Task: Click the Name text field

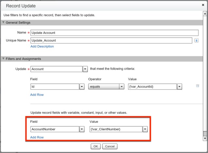Action: [114, 33]
